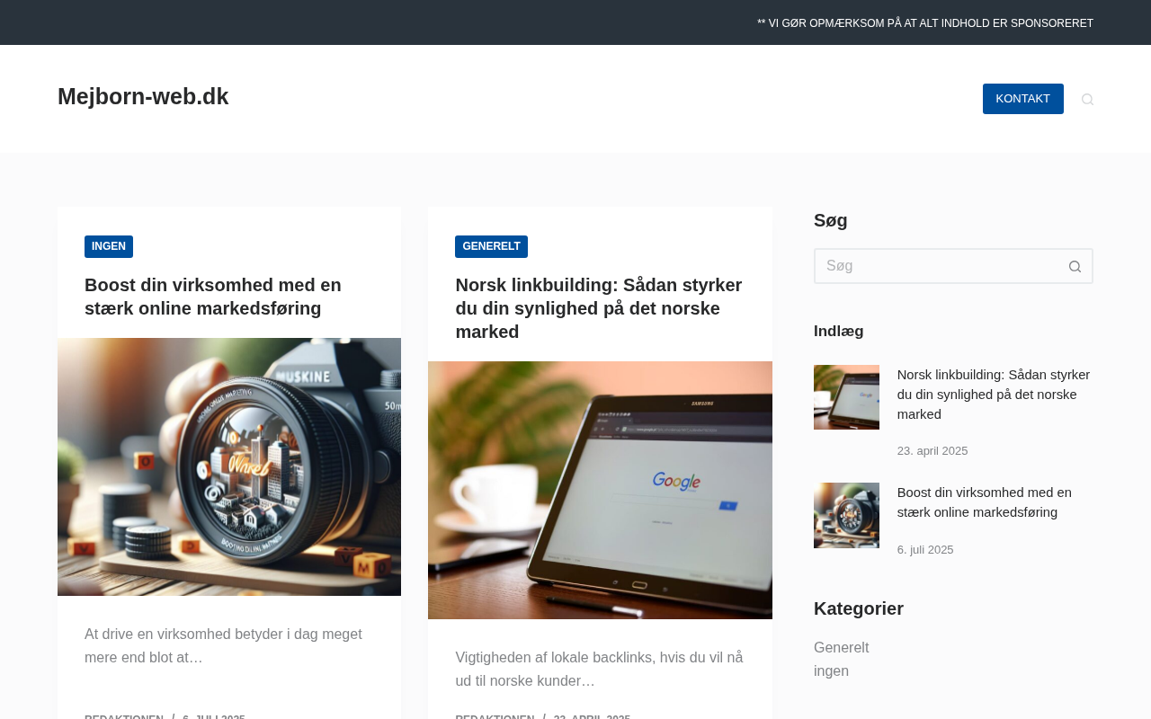1151x719 pixels.
Task: Click the Kategorier heading
Action: 859,608
